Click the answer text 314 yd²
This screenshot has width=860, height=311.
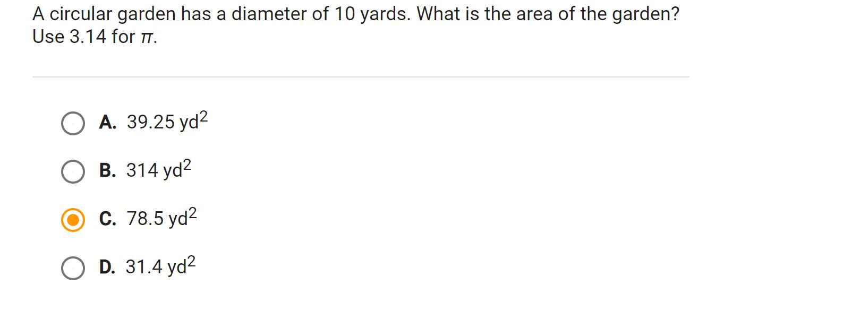[x=159, y=169]
